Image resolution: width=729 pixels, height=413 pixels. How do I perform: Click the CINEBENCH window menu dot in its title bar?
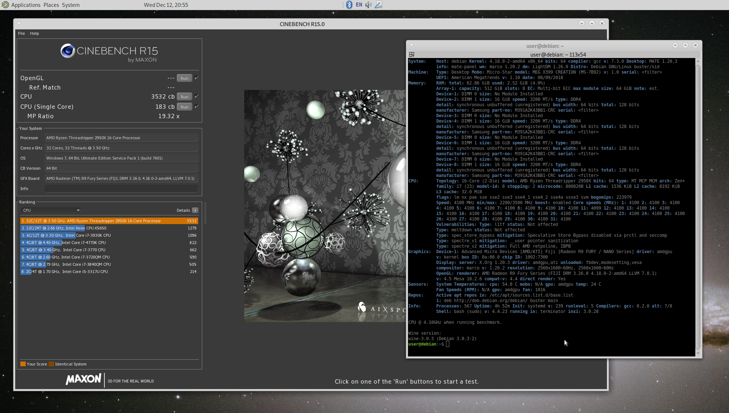click(x=19, y=23)
